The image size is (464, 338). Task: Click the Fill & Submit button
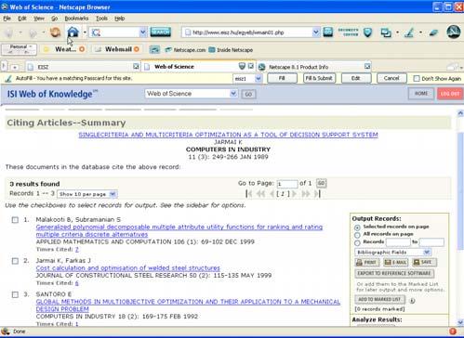pos(319,78)
